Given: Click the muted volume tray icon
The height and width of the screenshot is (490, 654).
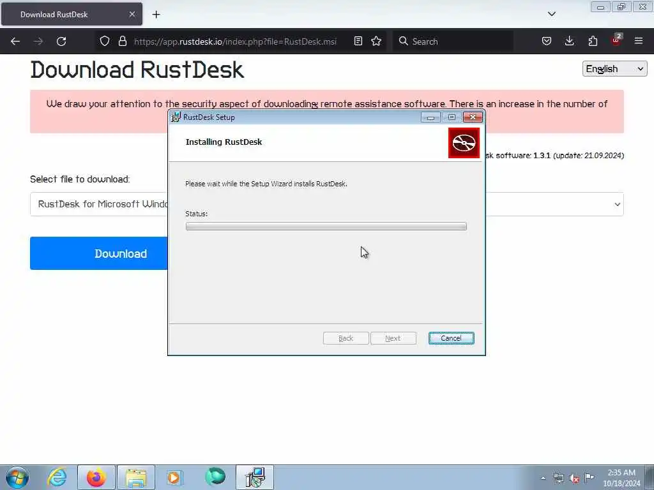Looking at the screenshot, I should [x=574, y=479].
